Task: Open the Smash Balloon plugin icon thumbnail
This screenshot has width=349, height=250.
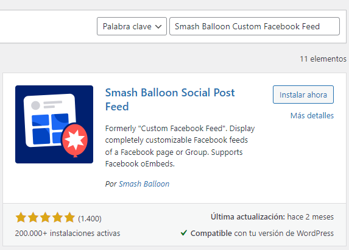Action: coord(54,124)
